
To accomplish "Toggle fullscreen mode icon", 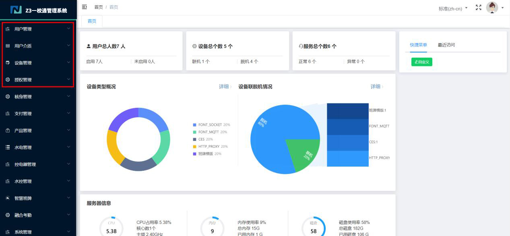I will point(478,7).
